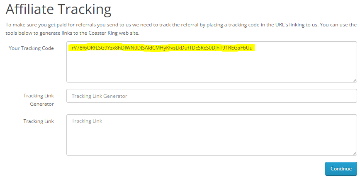360x182 pixels.
Task: Click the "Tracking Link" placeholder text in the textarea
Action: pyautogui.click(x=87, y=121)
